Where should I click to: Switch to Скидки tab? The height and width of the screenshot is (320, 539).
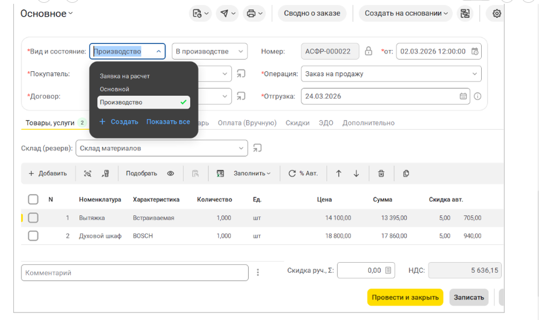pos(297,123)
